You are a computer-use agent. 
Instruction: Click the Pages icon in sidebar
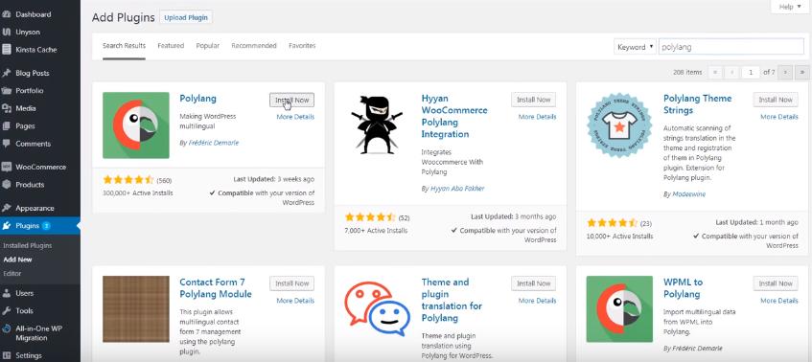tap(7, 125)
